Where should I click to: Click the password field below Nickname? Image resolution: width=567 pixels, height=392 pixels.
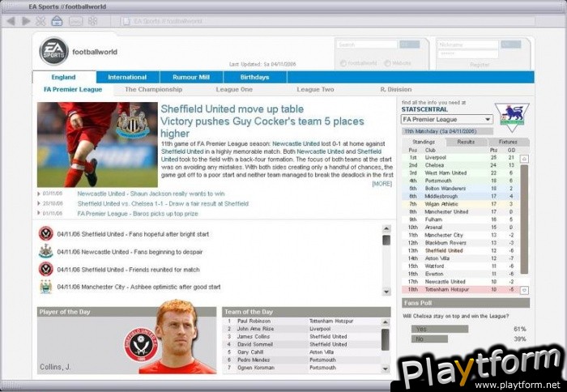(x=468, y=54)
